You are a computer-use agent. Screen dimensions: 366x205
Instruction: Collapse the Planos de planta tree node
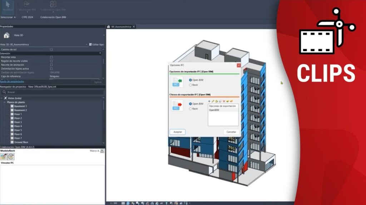point(5,102)
